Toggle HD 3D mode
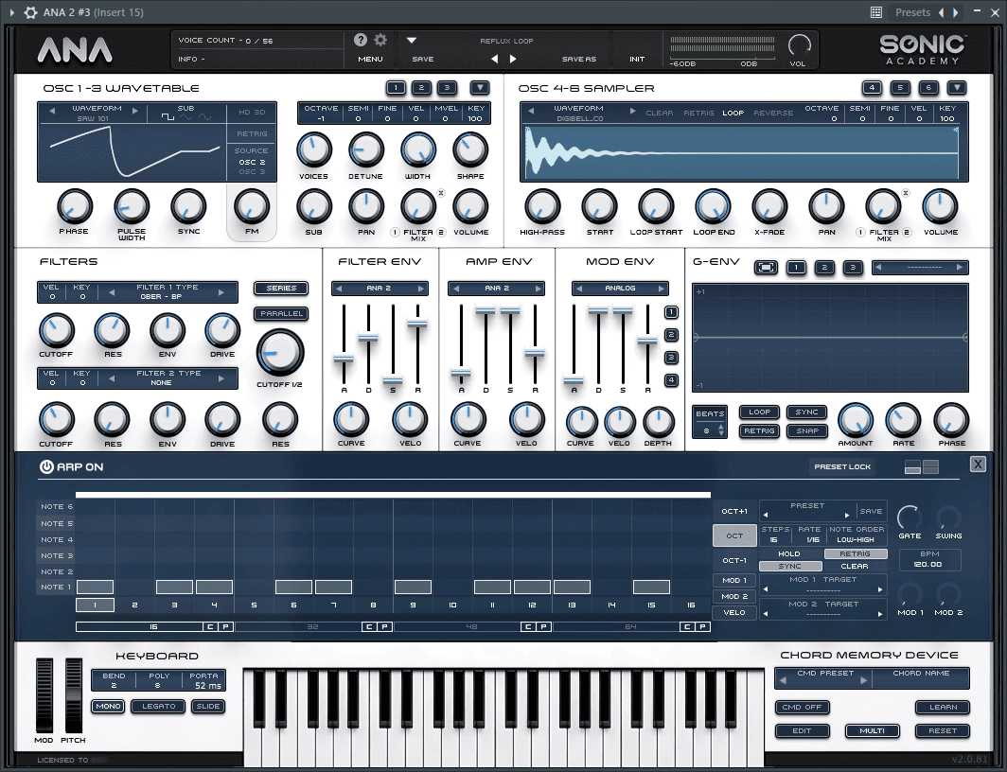Image resolution: width=1007 pixels, height=772 pixels. [252, 112]
